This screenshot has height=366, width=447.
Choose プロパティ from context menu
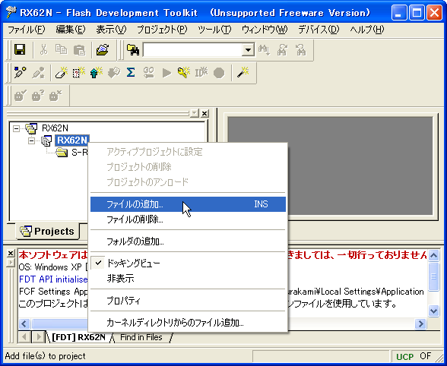point(188,301)
